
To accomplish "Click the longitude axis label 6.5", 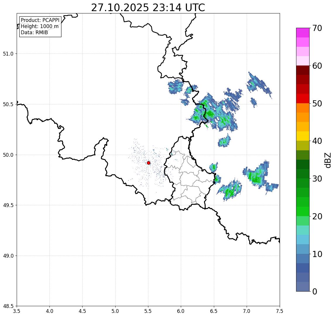I will pyautogui.click(x=214, y=311).
